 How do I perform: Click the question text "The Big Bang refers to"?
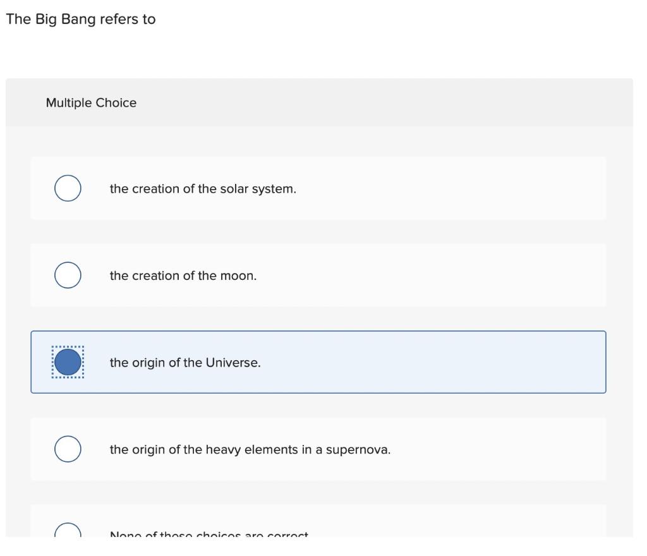pos(80,19)
